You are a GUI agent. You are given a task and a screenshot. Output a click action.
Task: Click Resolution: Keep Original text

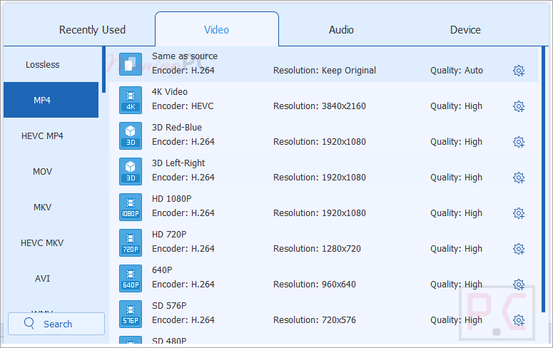325,71
